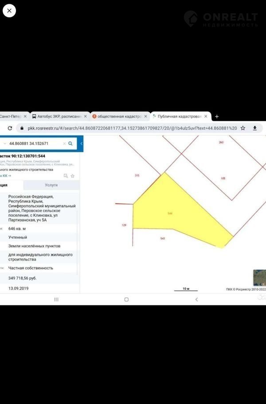The height and width of the screenshot is (404, 266).
Task: Open a new browser tab
Action: pyautogui.click(x=217, y=116)
